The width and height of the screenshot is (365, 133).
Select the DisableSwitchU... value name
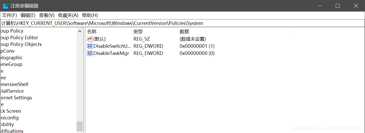pos(112,46)
